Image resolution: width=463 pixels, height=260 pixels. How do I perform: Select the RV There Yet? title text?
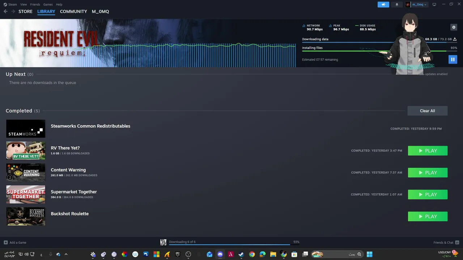(x=65, y=148)
